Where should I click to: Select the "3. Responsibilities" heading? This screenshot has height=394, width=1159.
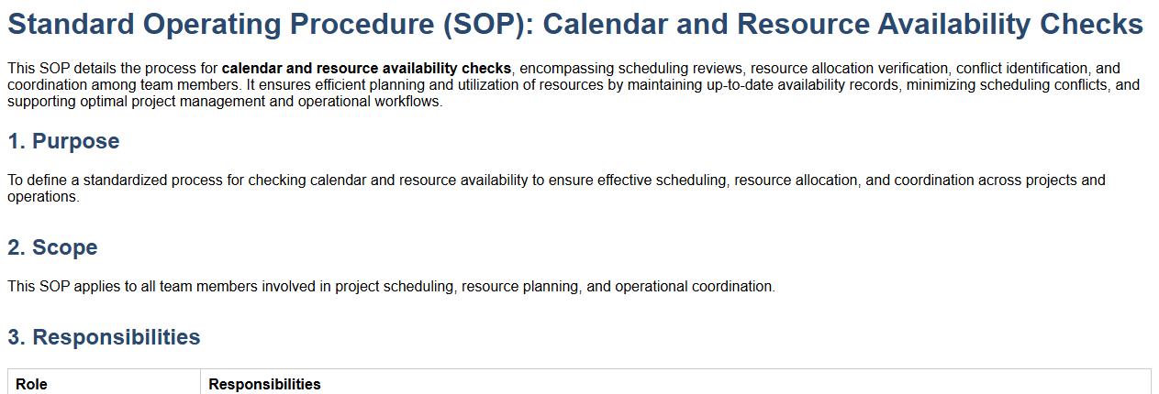(104, 337)
